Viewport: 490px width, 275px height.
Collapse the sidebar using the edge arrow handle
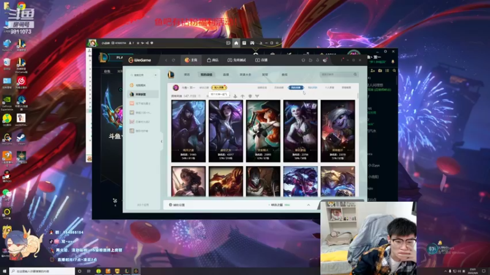162,141
